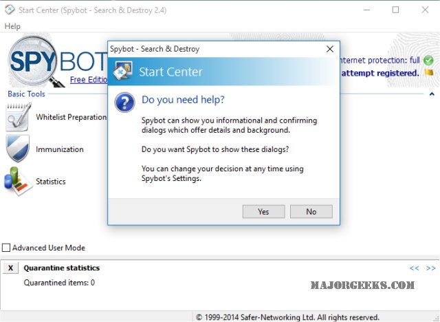
Task: Select the Immunization label
Action: click(60, 149)
